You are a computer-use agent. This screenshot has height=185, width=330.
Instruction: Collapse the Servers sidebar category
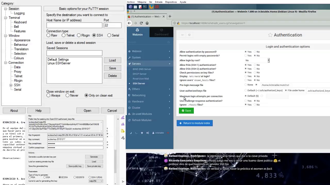point(150,64)
